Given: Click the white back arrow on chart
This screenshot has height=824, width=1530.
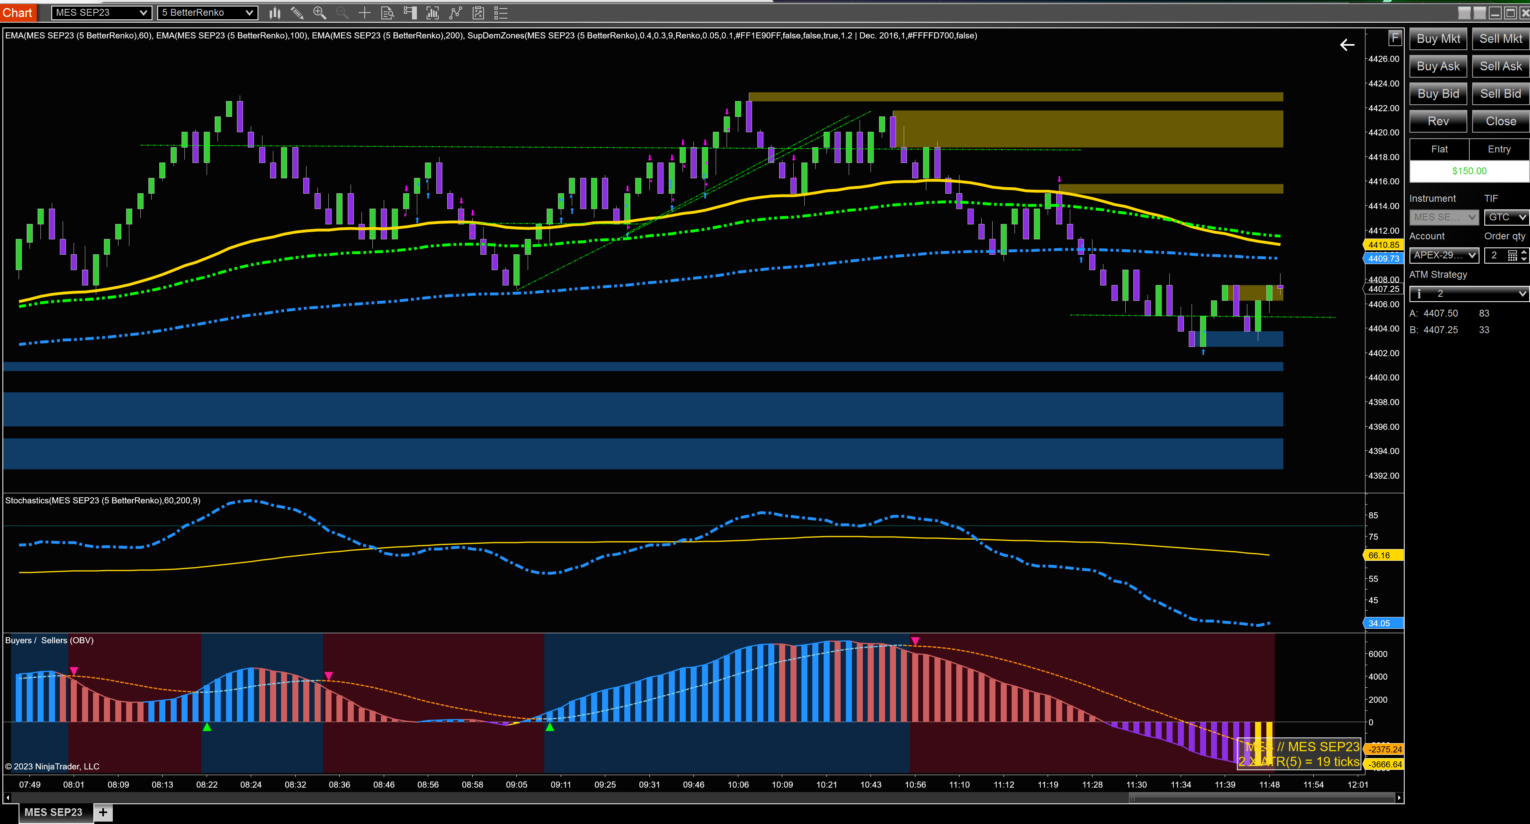Looking at the screenshot, I should 1347,44.
